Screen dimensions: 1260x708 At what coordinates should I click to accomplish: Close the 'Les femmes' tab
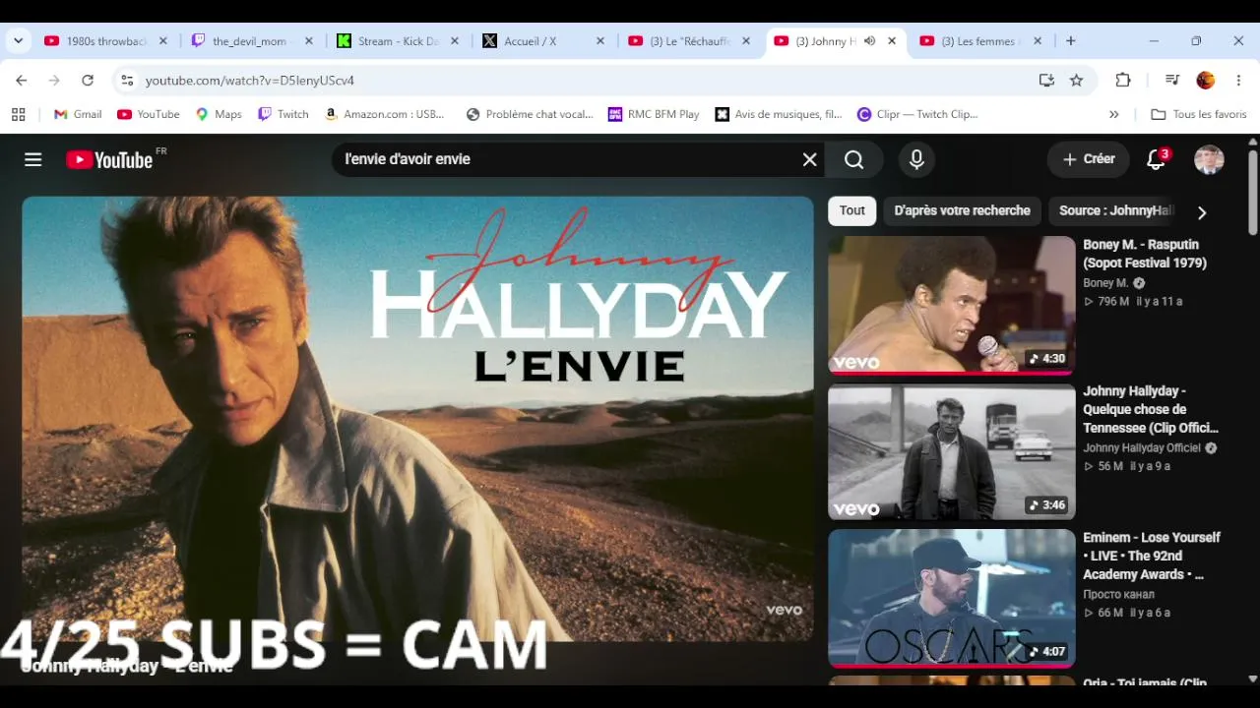(x=1038, y=41)
